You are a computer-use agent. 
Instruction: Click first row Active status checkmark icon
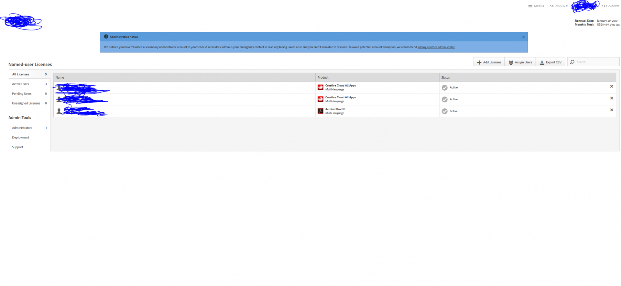click(x=445, y=88)
